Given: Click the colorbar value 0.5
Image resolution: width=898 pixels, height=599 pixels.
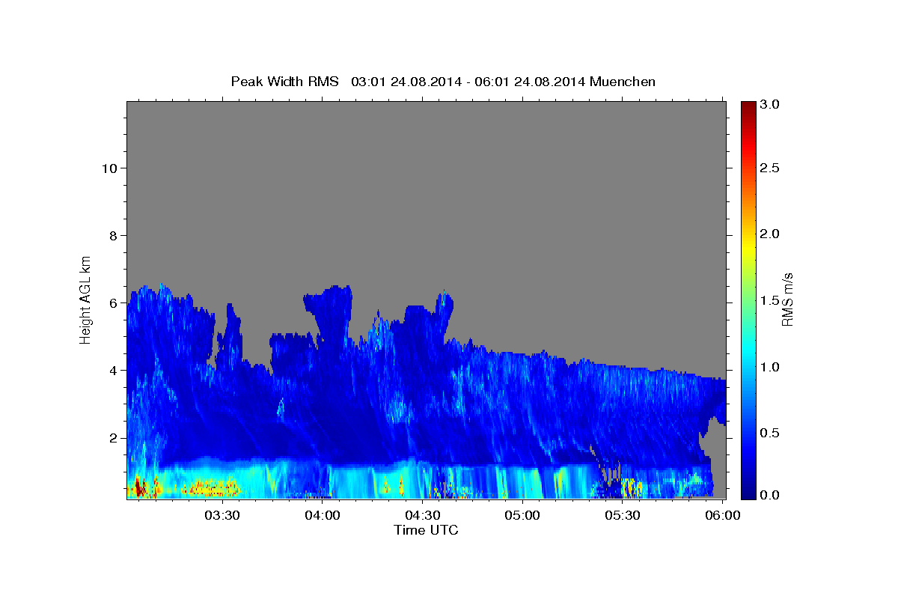Looking at the screenshot, I should (769, 433).
